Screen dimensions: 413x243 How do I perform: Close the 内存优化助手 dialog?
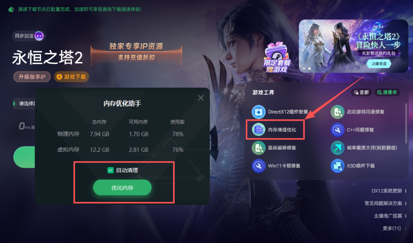(201, 98)
